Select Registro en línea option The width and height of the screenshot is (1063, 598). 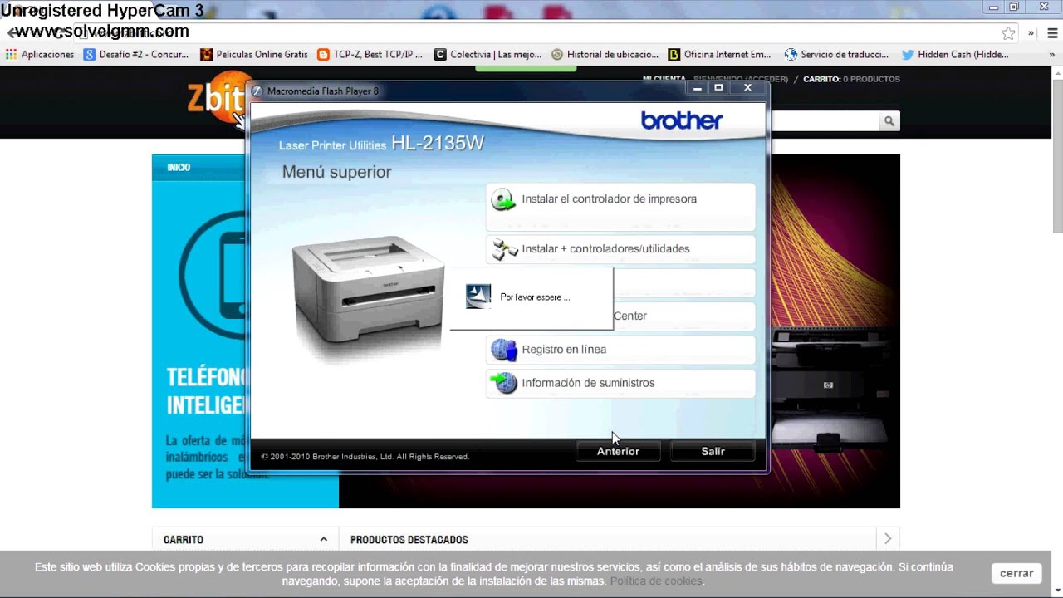pyautogui.click(x=620, y=350)
